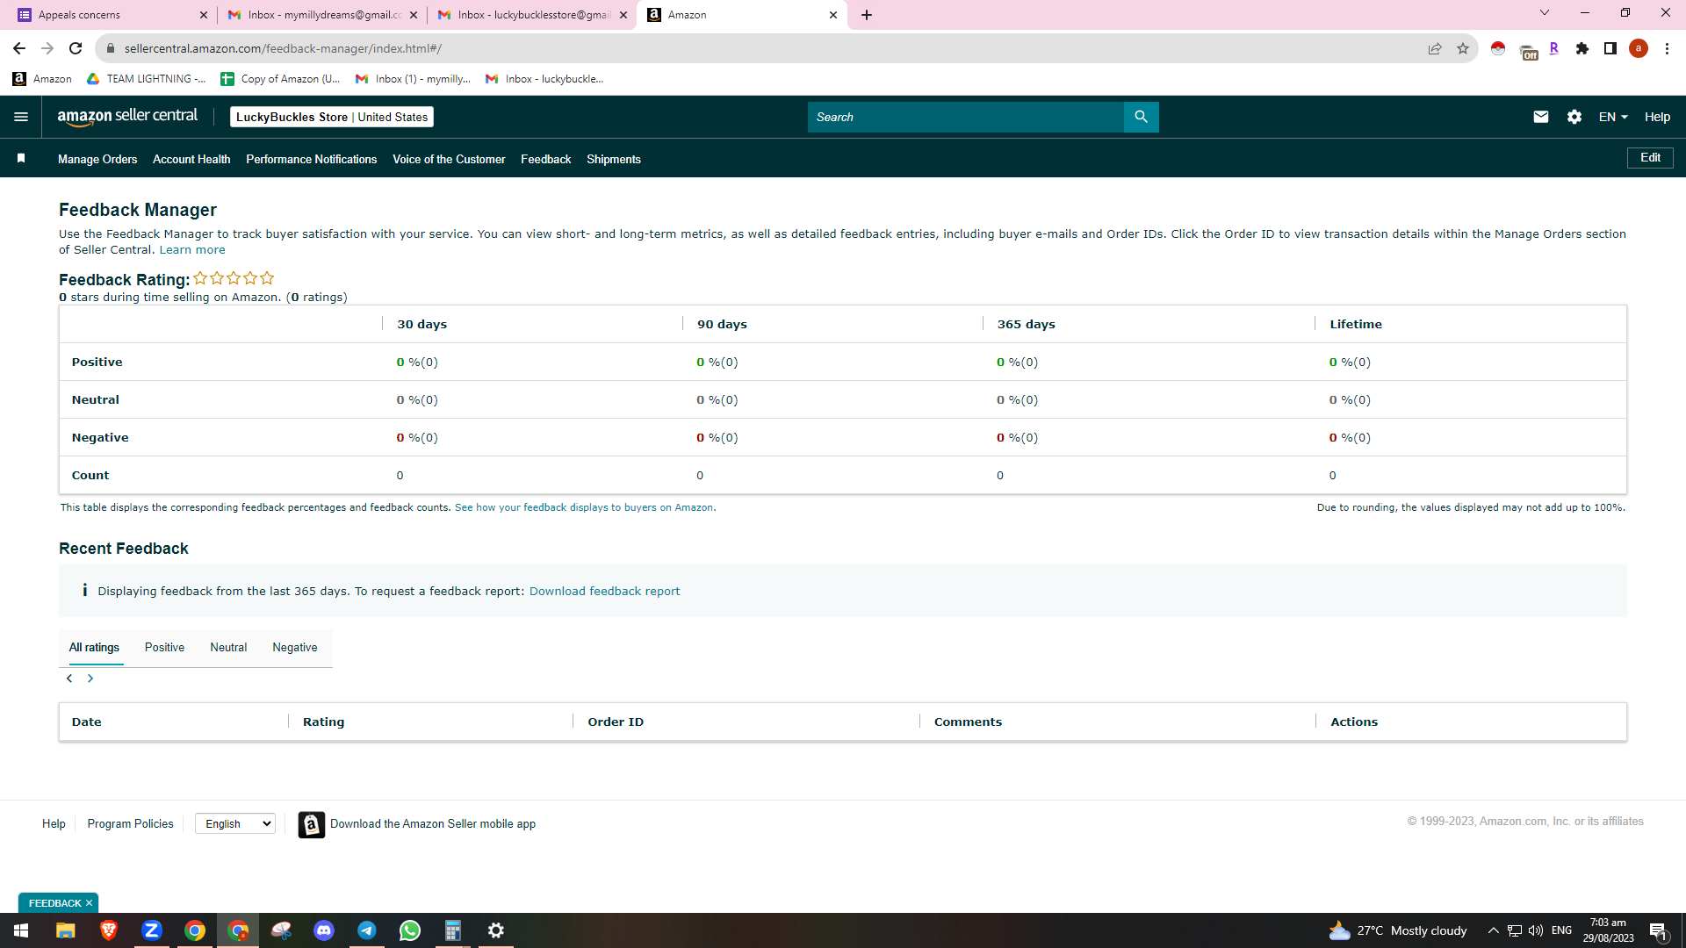Expand the Chrome tab search chevron
Image resolution: width=1686 pixels, height=948 pixels.
click(1545, 13)
